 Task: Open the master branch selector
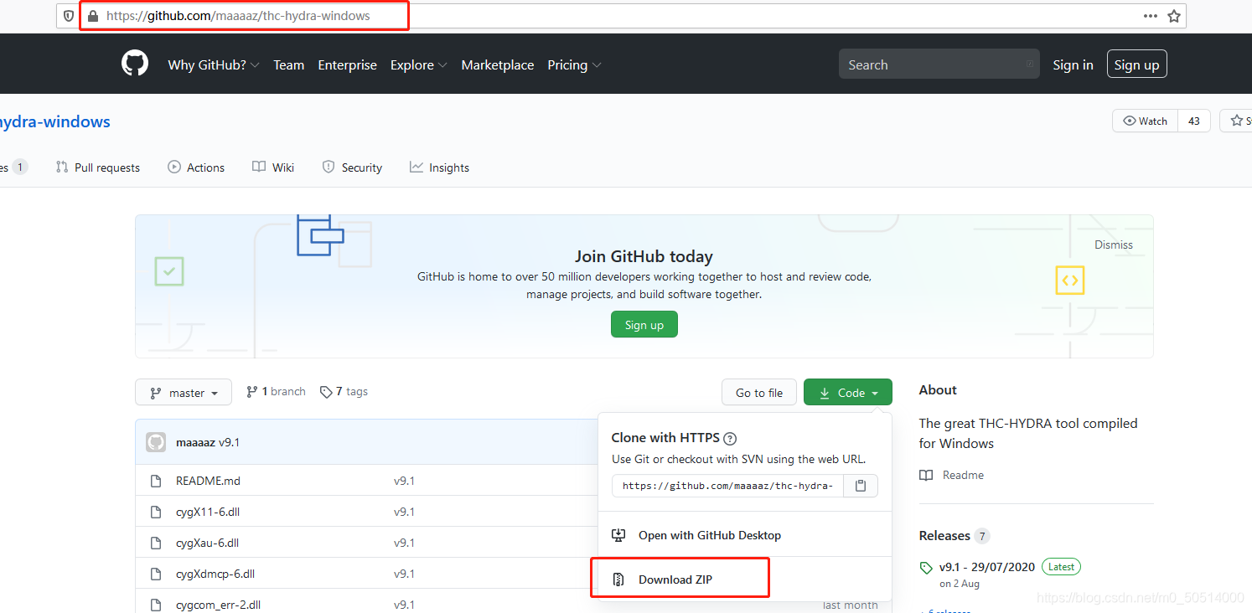click(184, 393)
